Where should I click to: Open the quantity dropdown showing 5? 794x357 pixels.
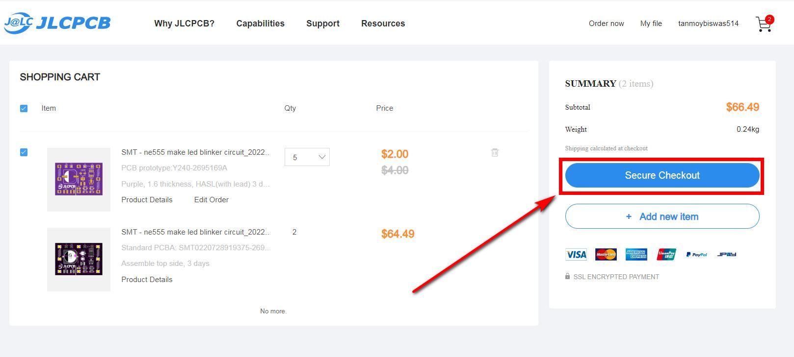click(x=307, y=157)
